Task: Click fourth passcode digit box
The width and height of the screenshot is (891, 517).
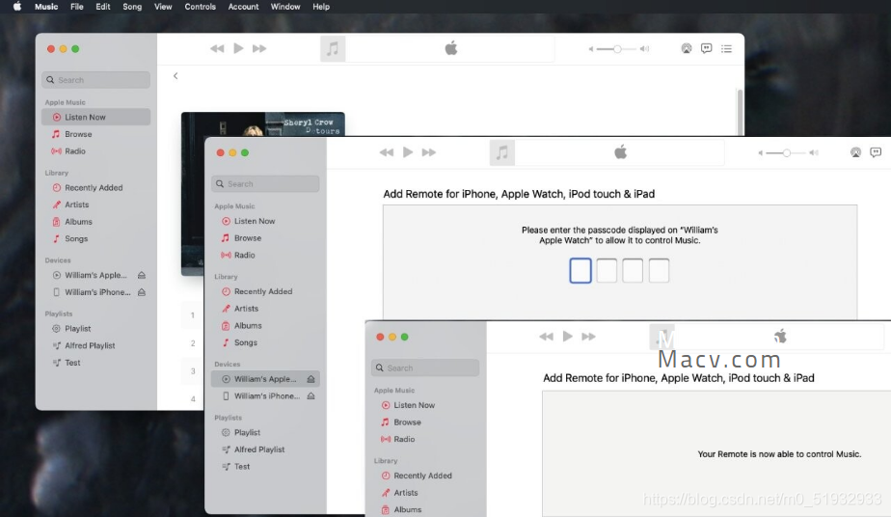Action: [659, 270]
